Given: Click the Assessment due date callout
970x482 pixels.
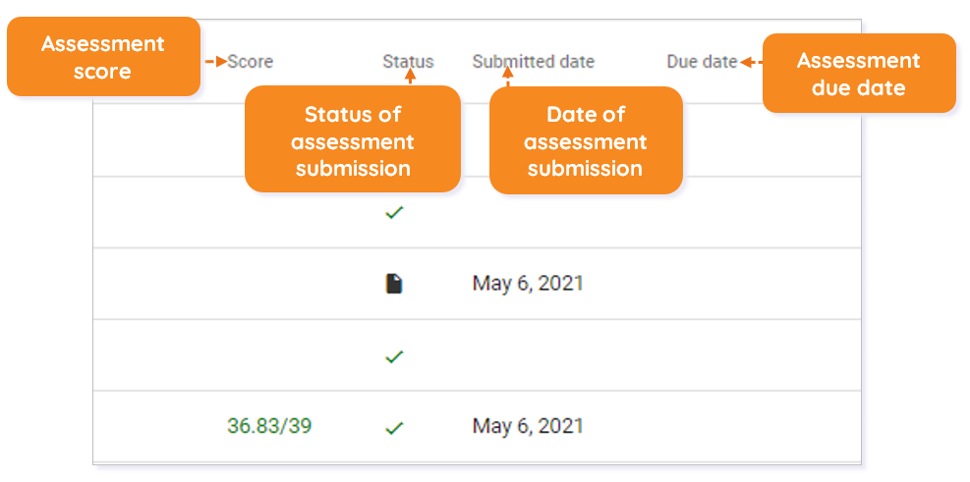Looking at the screenshot, I should pos(859,74).
